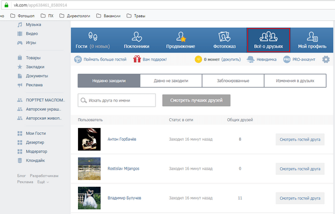
Task: Click the red gift box icon
Action: click(x=137, y=59)
